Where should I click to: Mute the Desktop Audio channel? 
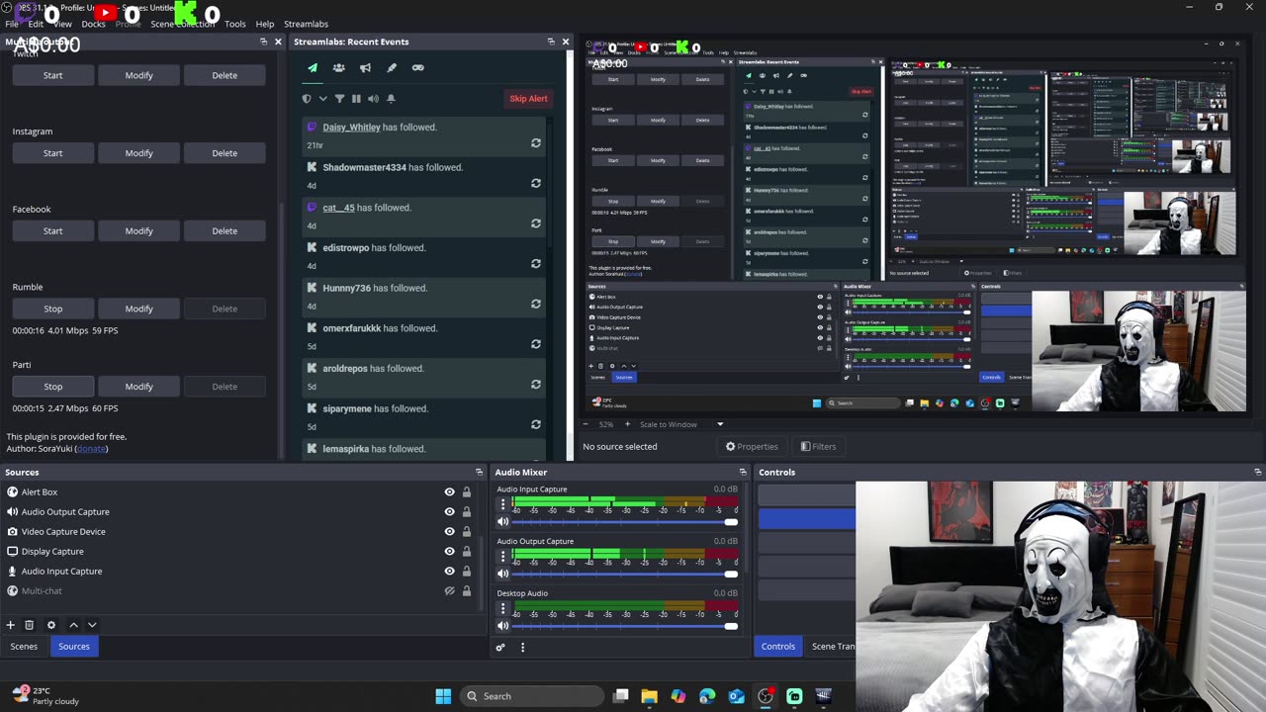pos(502,626)
